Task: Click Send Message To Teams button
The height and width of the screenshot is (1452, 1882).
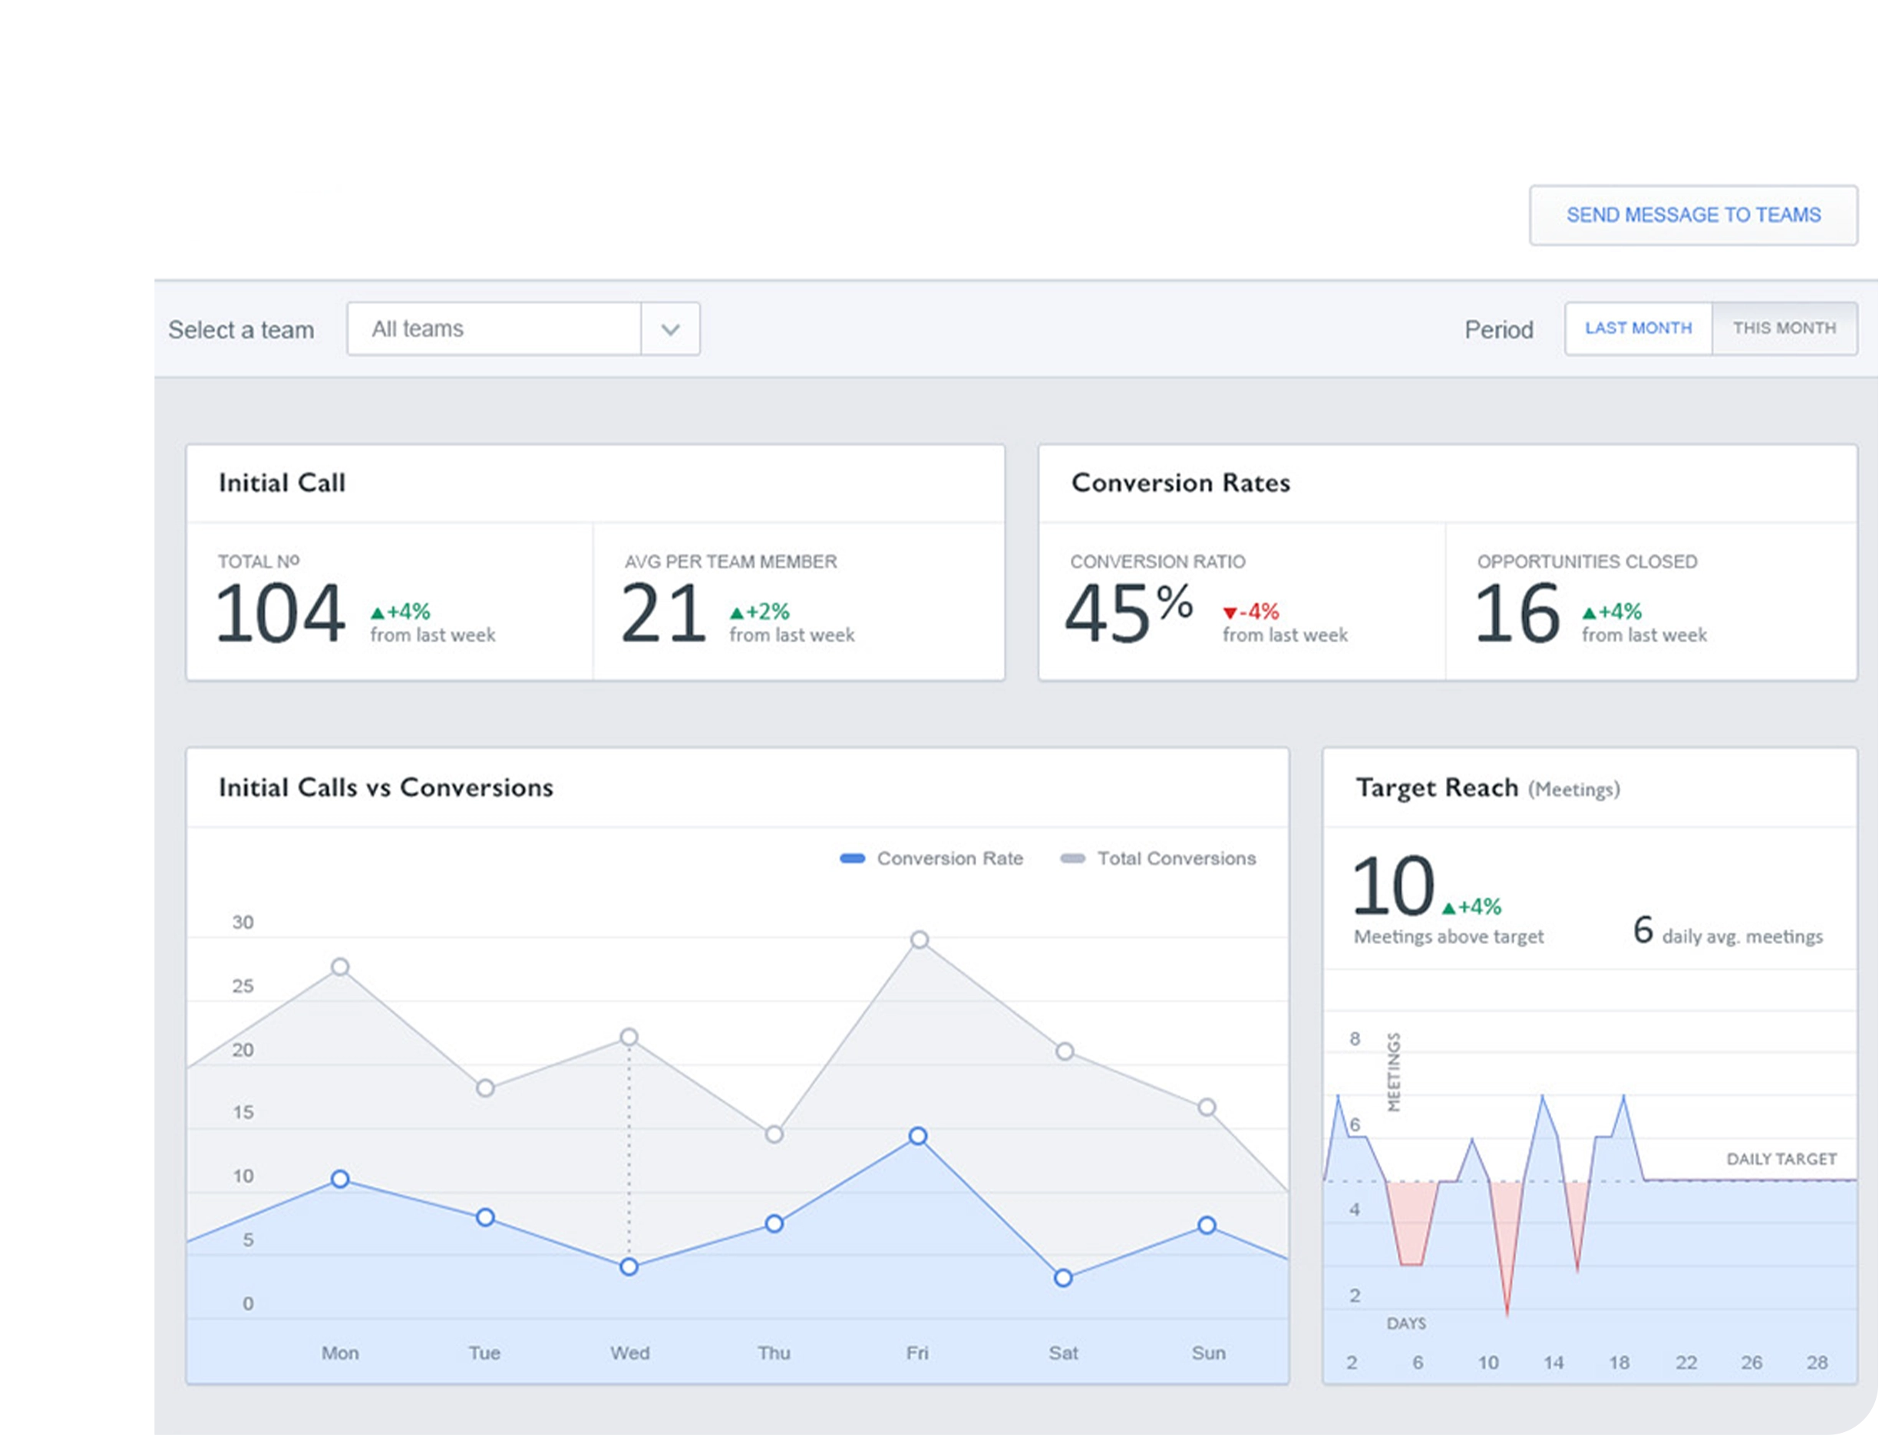Action: pos(1692,216)
